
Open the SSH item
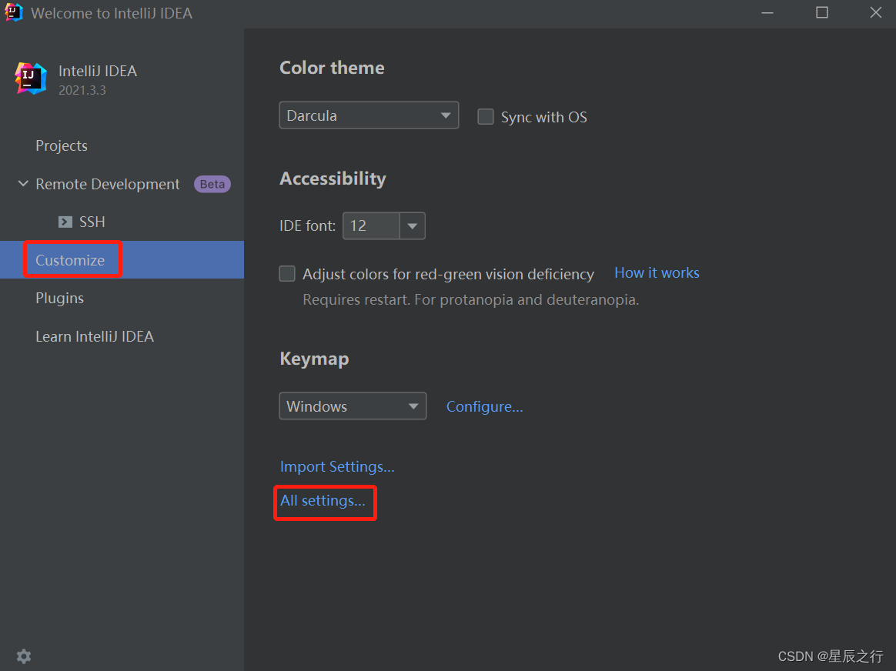92,222
